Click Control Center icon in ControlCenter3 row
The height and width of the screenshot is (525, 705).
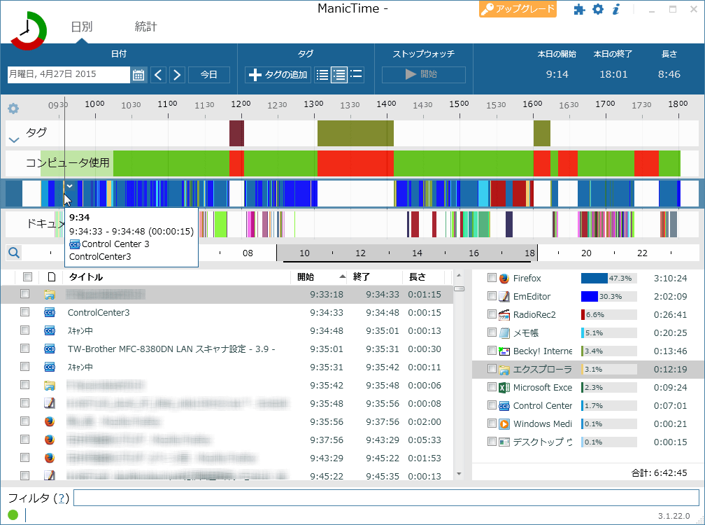(50, 313)
